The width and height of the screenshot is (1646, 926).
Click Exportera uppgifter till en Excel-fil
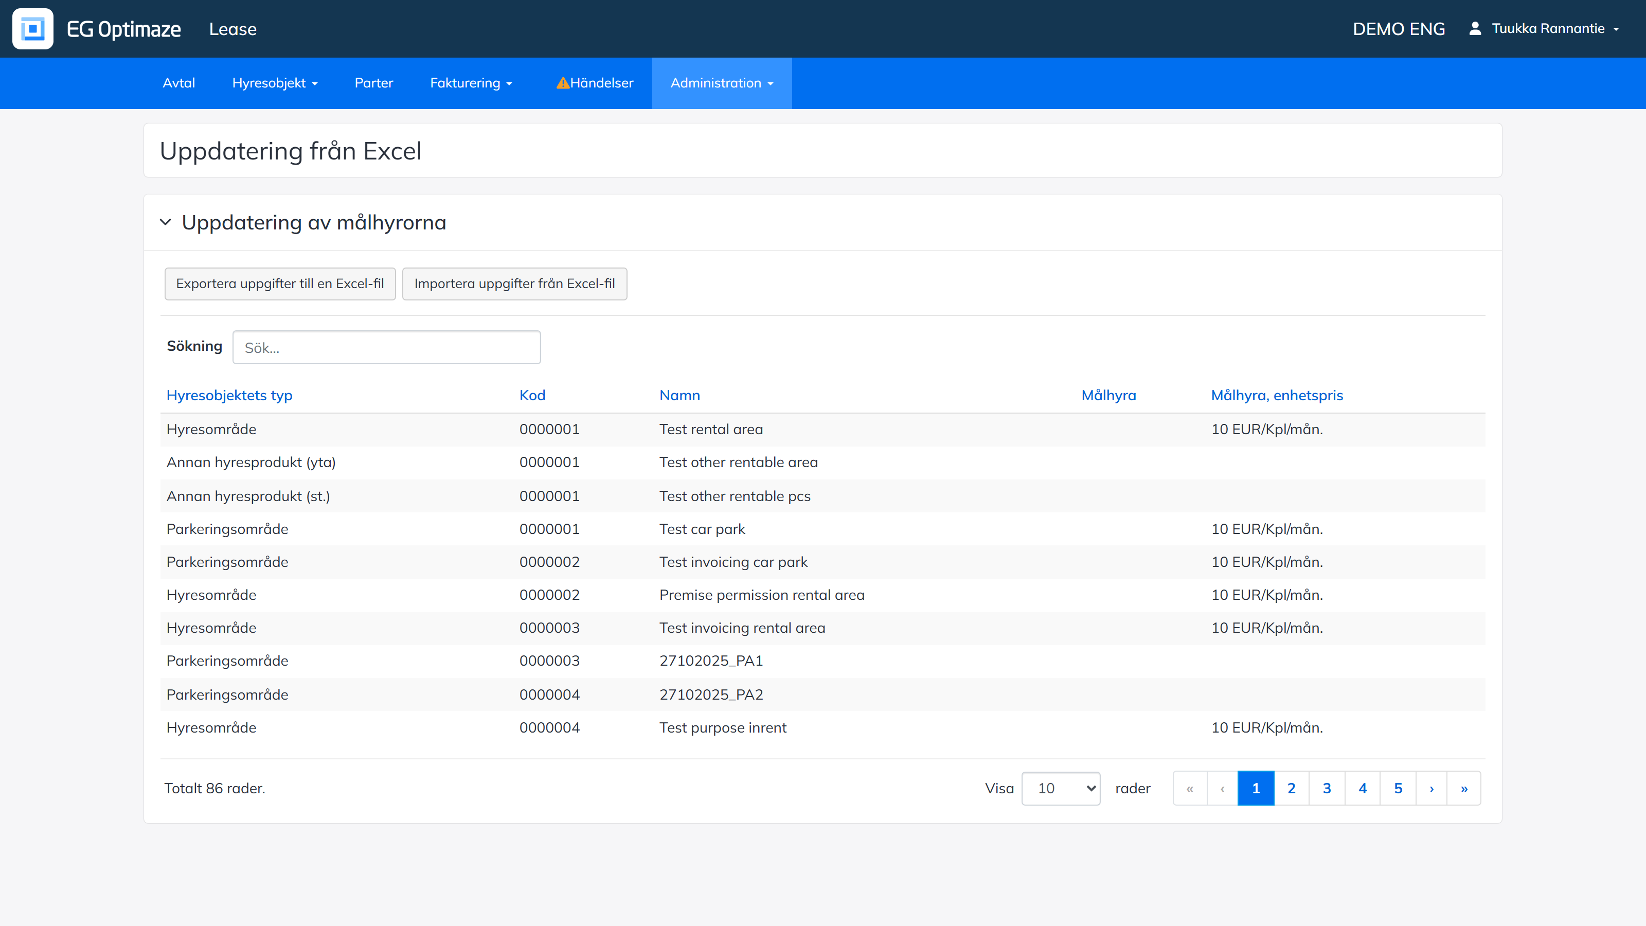pos(280,284)
